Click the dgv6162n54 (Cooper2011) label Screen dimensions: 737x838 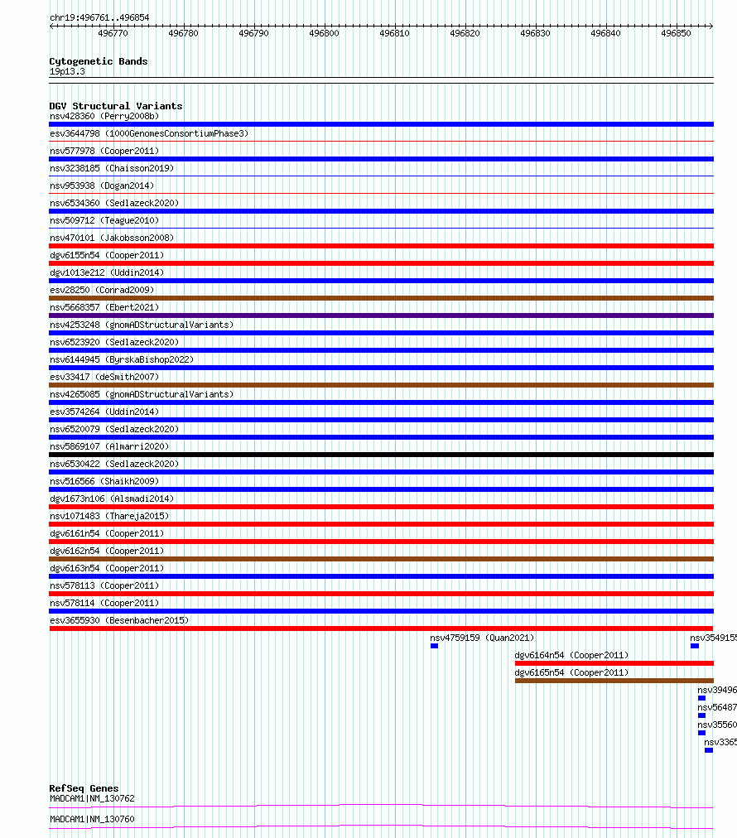pyautogui.click(x=107, y=551)
